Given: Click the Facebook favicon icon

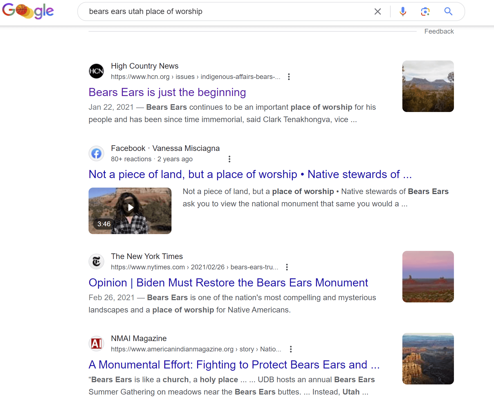Looking at the screenshot, I should pyautogui.click(x=96, y=153).
